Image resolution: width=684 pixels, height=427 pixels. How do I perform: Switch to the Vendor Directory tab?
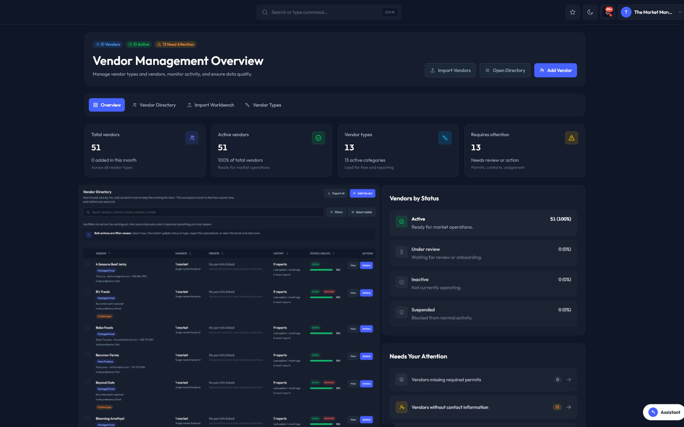pyautogui.click(x=154, y=105)
